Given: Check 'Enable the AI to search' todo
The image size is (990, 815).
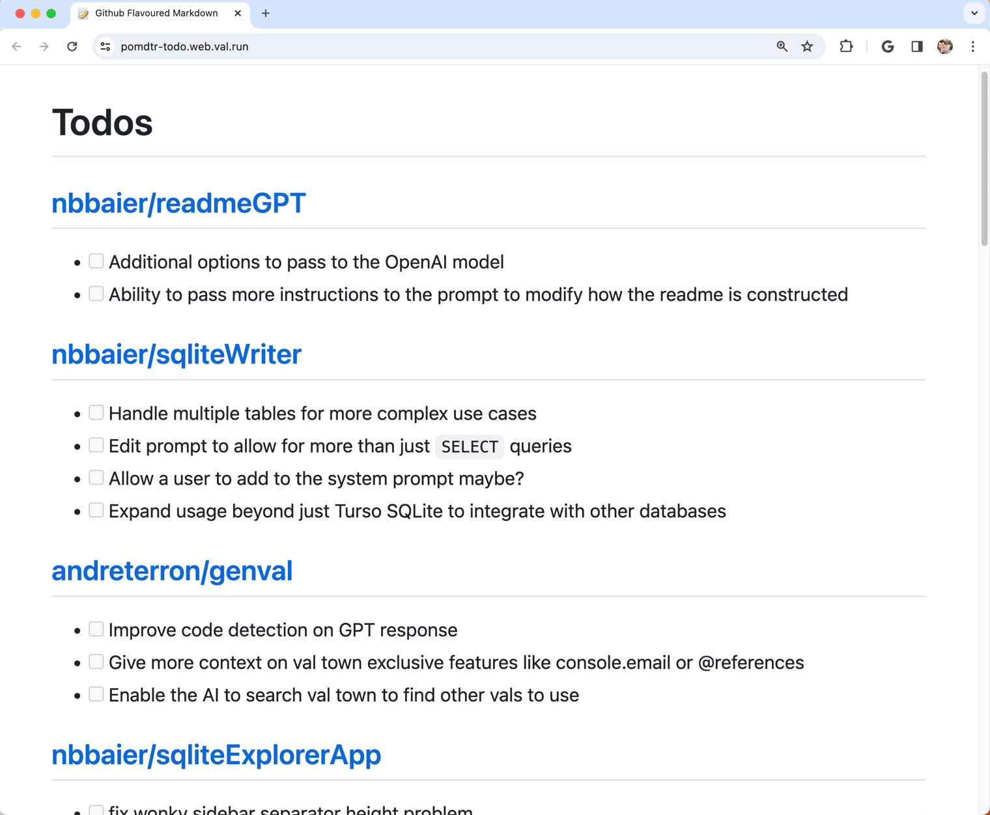Looking at the screenshot, I should click(96, 694).
